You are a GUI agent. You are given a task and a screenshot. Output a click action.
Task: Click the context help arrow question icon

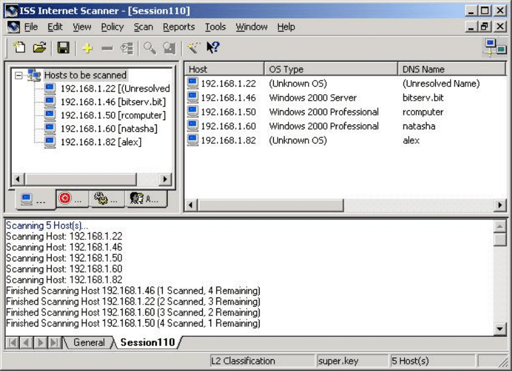214,48
